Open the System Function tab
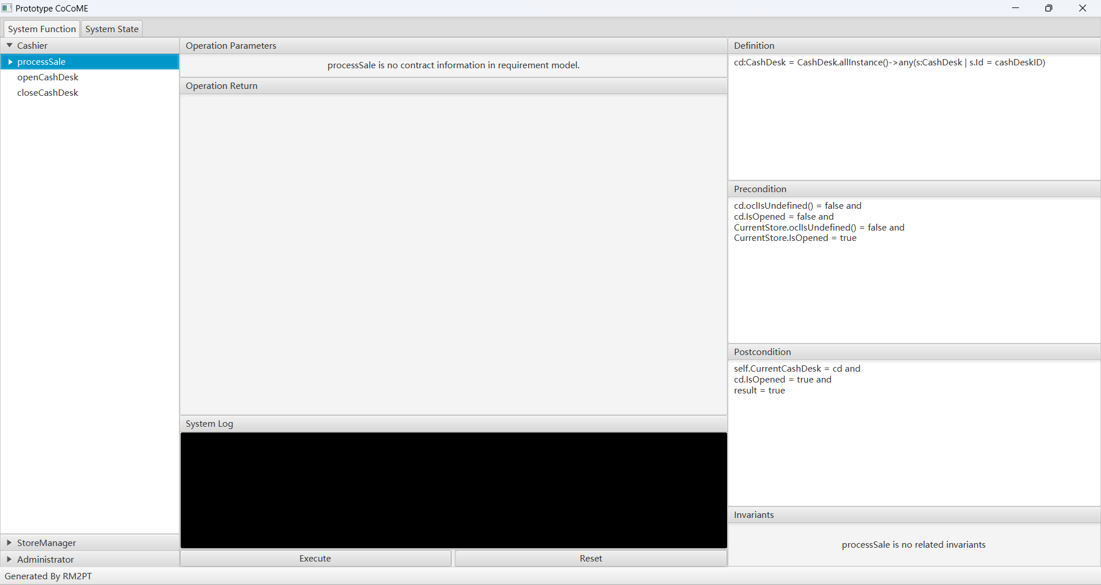 click(42, 29)
